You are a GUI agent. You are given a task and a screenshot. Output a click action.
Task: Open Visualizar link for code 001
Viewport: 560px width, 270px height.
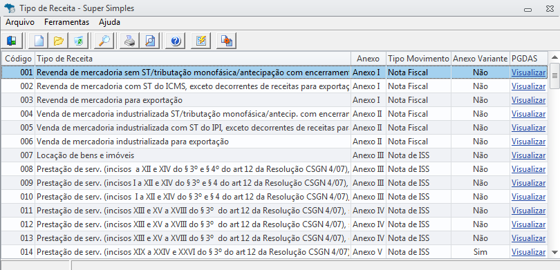pos(528,73)
